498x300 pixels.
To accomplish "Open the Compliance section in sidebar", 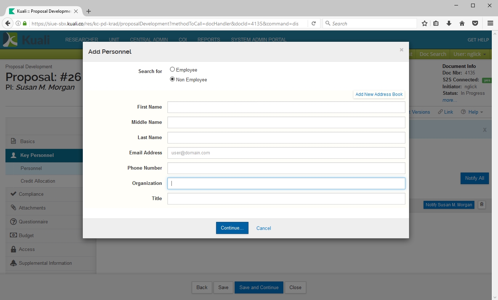I will coord(31,194).
